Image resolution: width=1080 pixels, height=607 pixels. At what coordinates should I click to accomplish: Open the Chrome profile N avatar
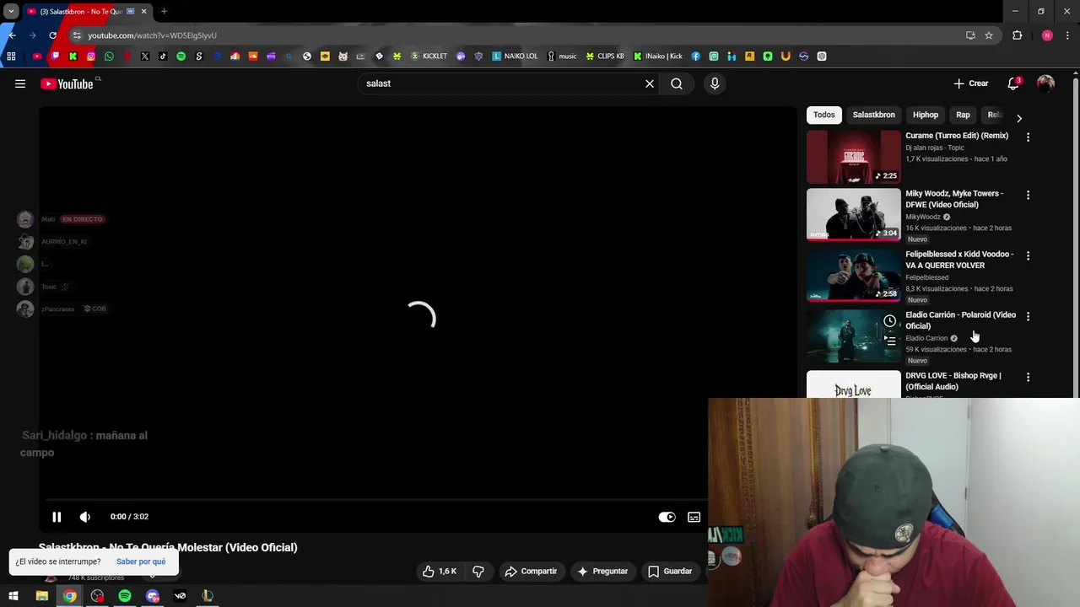(x=1047, y=35)
